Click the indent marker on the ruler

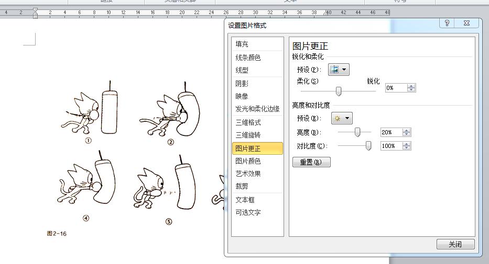click(35, 13)
